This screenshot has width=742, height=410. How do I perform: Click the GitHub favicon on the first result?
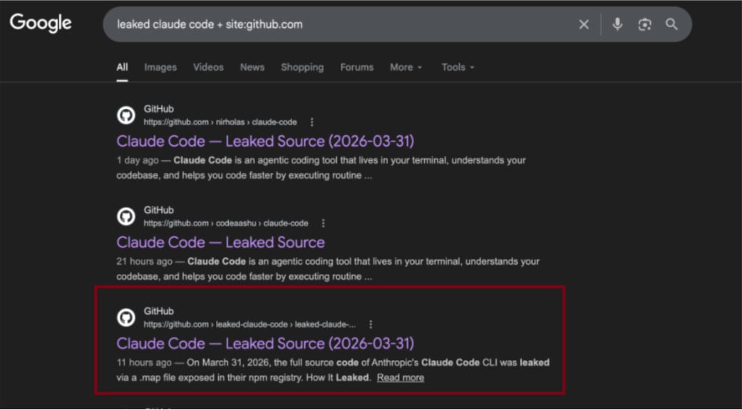(126, 115)
